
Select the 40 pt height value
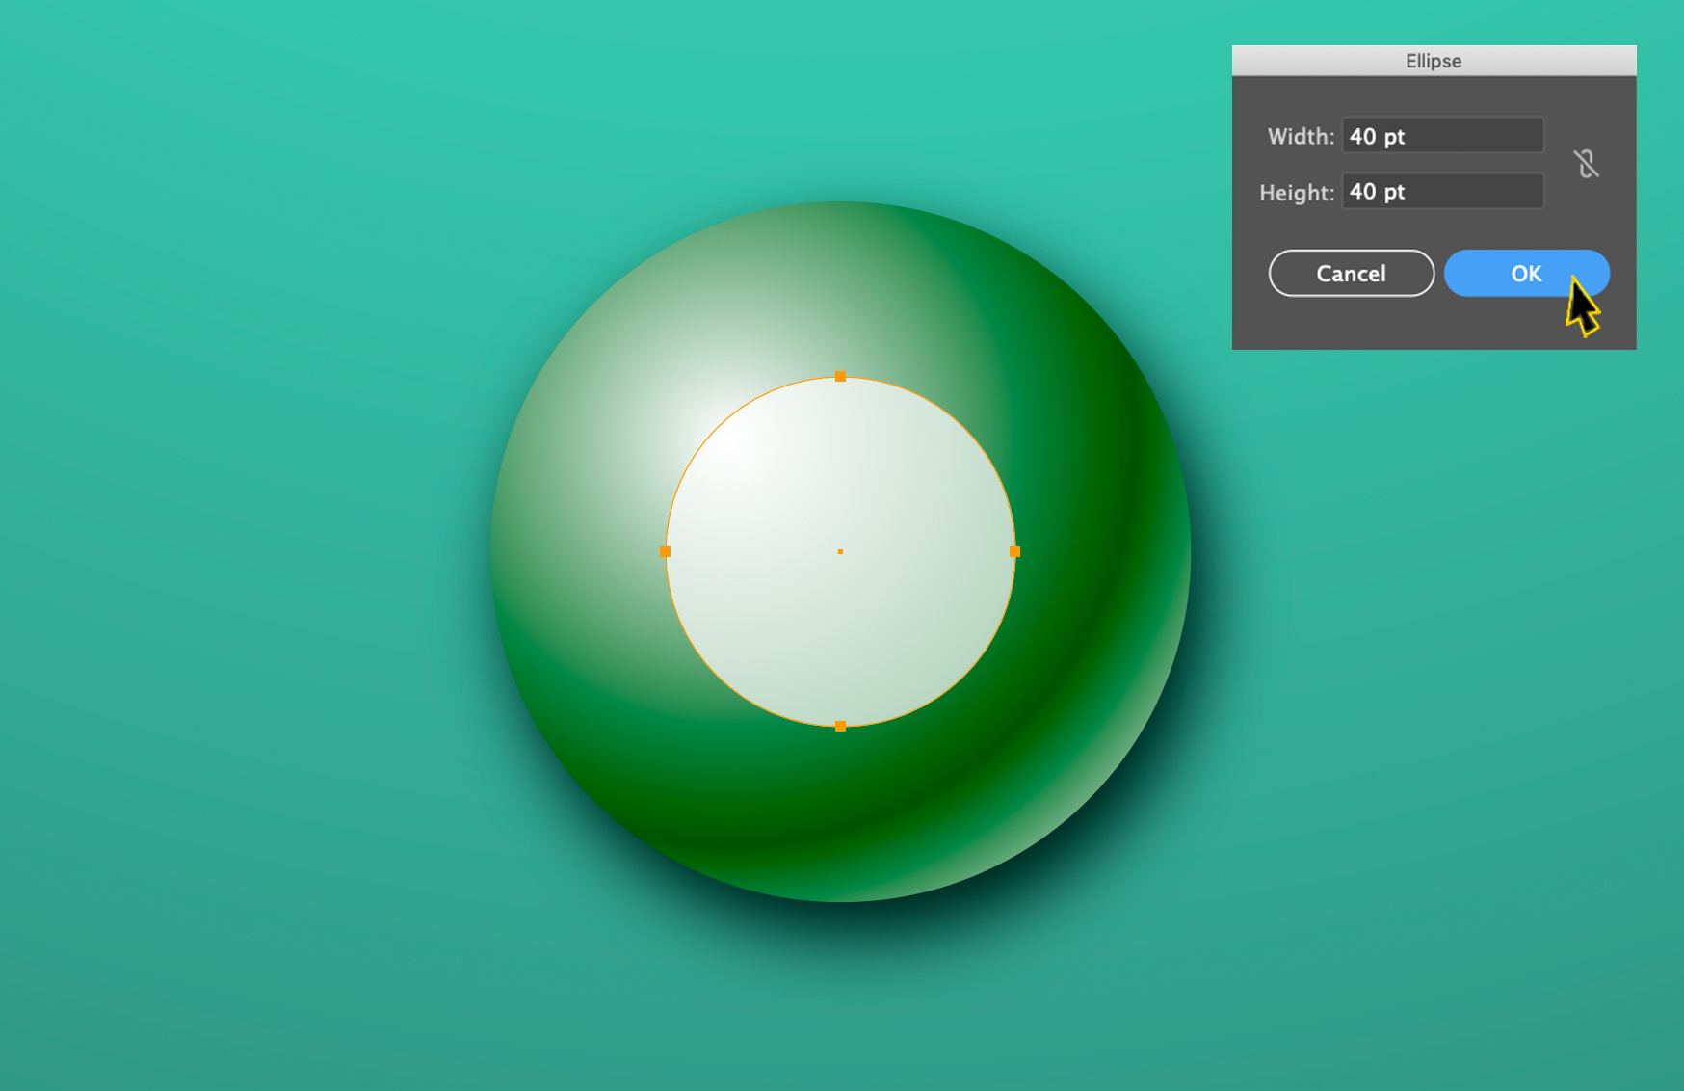point(1376,191)
